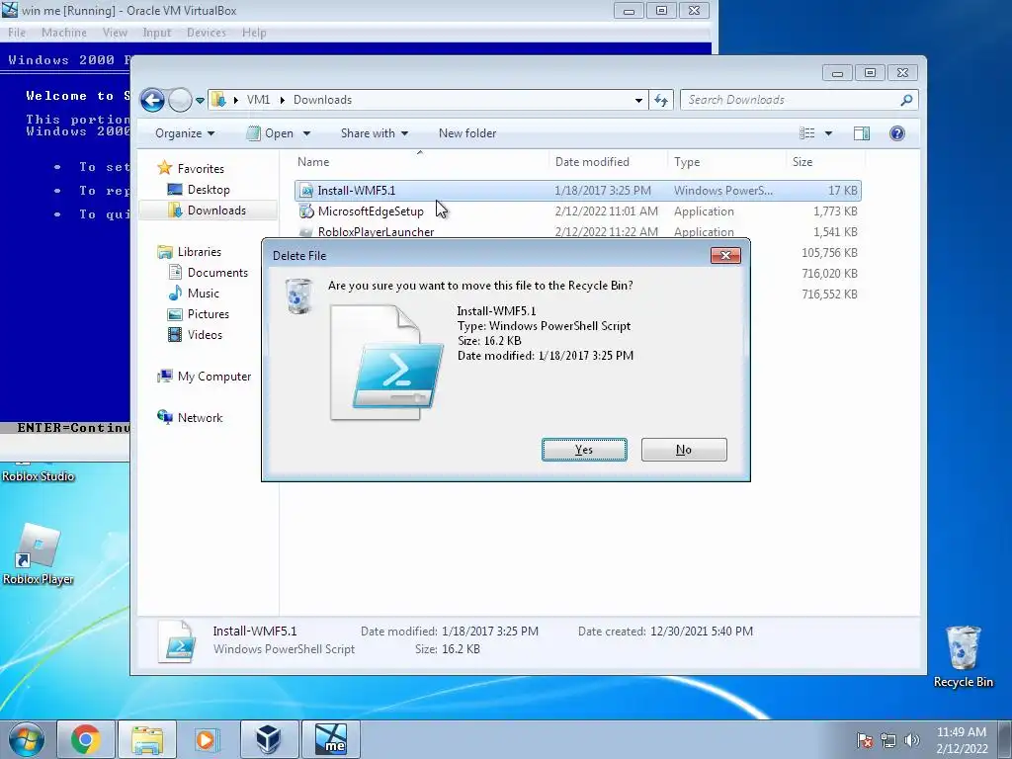Launch Google Chrome from the taskbar
Image resolution: width=1012 pixels, height=759 pixels.
click(86, 739)
